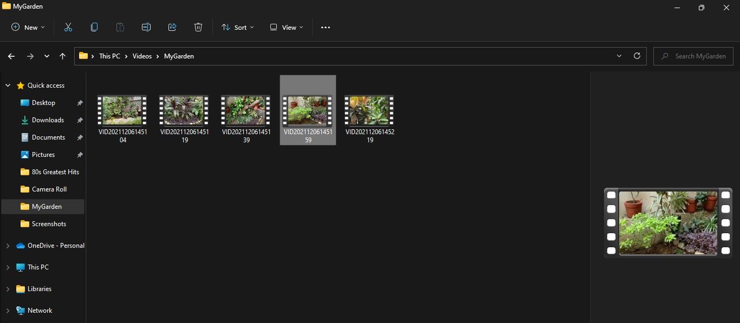Navigate back with the left arrow
The height and width of the screenshot is (323, 740).
tap(11, 56)
